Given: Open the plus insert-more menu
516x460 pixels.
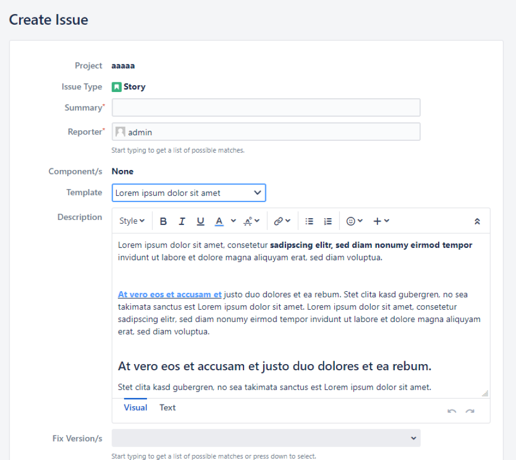Looking at the screenshot, I should (381, 221).
